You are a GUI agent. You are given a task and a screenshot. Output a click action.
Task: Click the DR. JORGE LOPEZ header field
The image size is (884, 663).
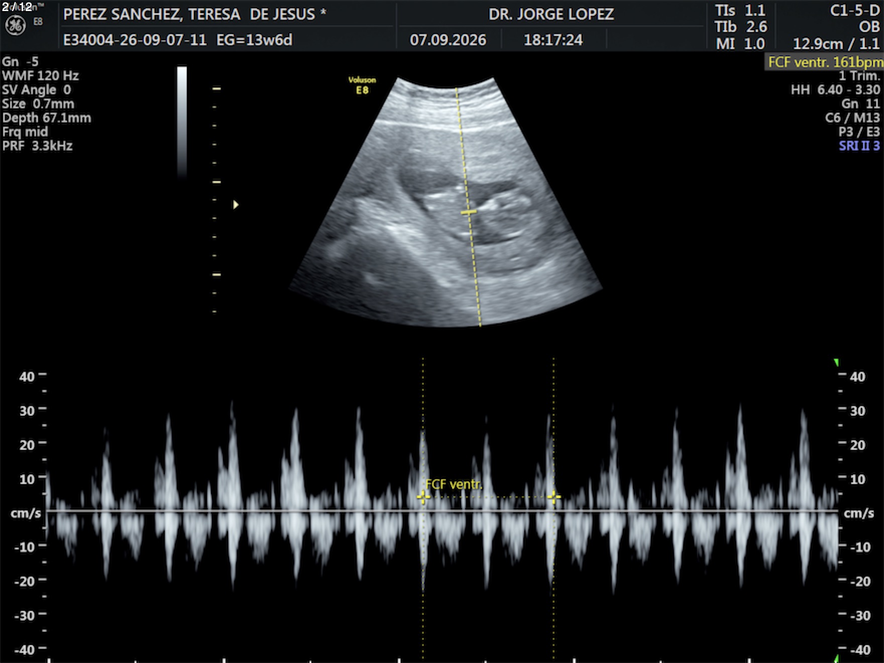(551, 14)
